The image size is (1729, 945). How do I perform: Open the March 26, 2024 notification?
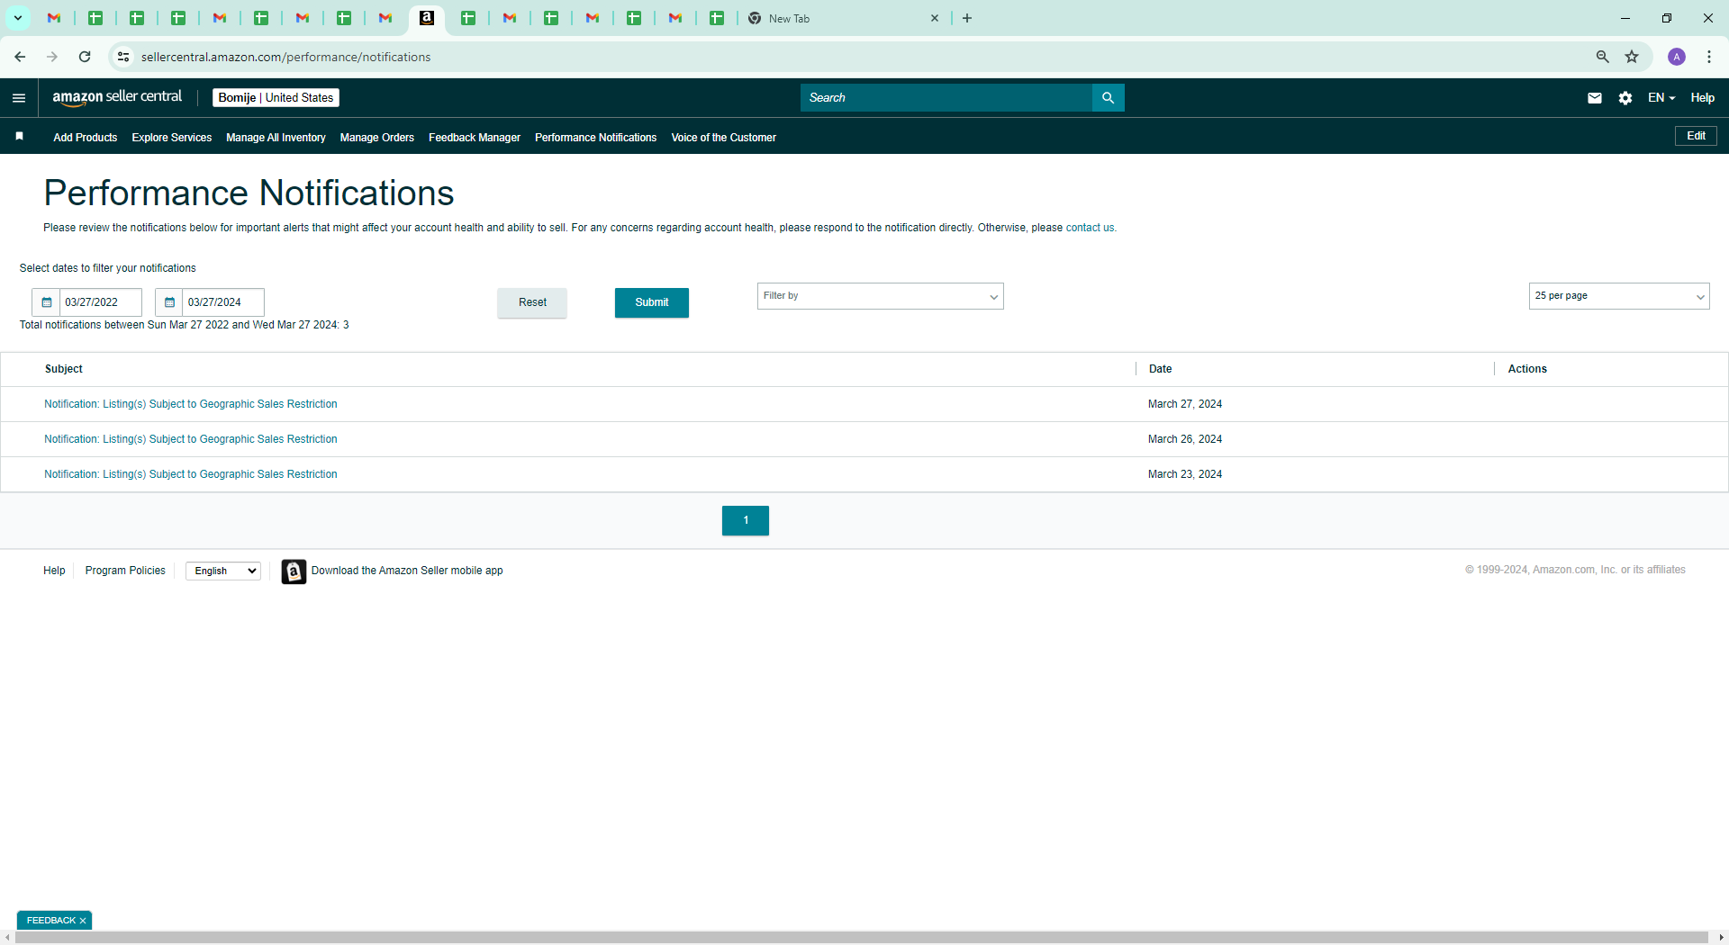[191, 439]
